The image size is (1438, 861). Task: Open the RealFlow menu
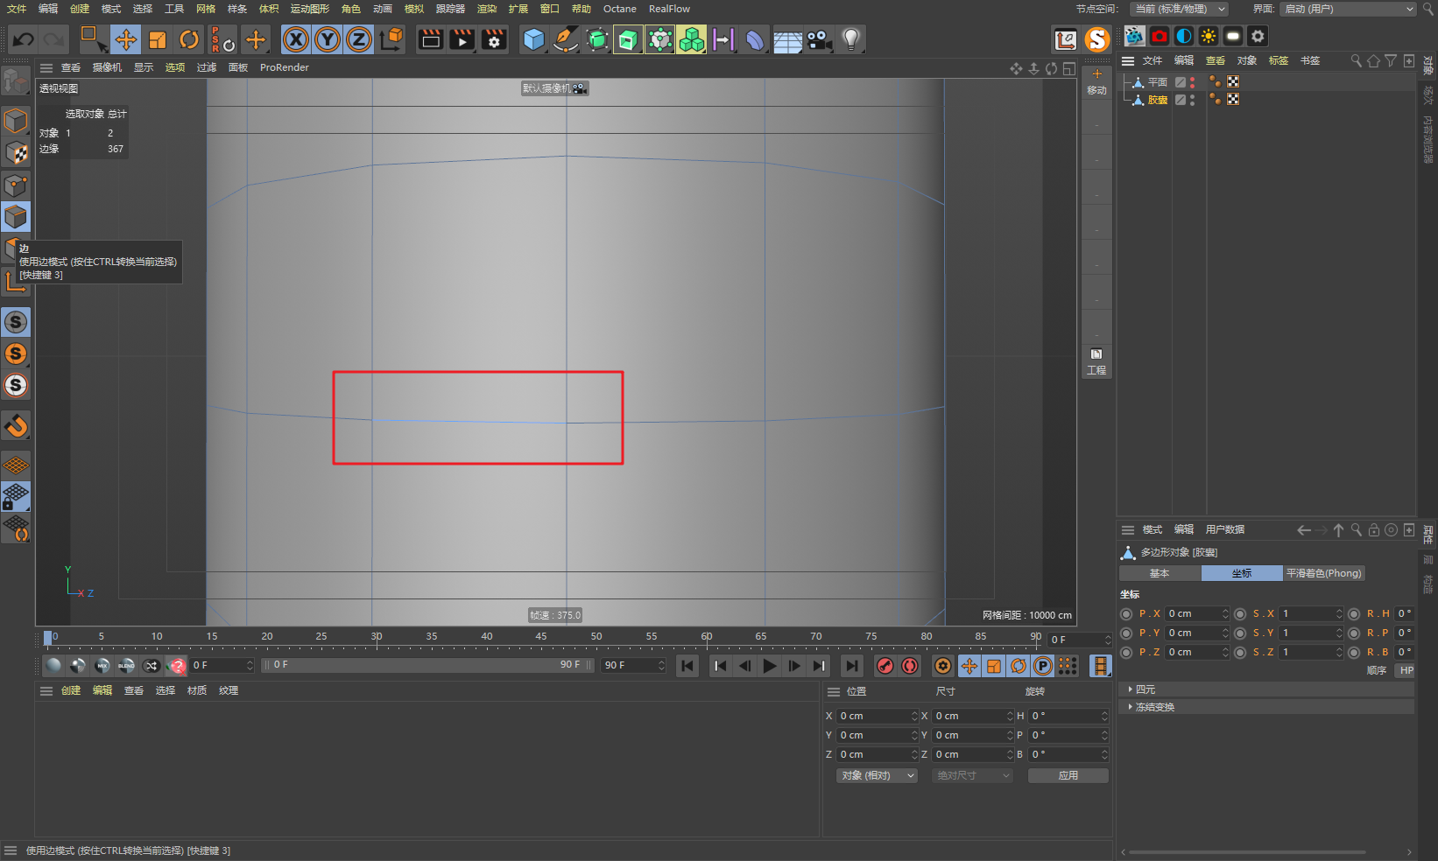669,9
